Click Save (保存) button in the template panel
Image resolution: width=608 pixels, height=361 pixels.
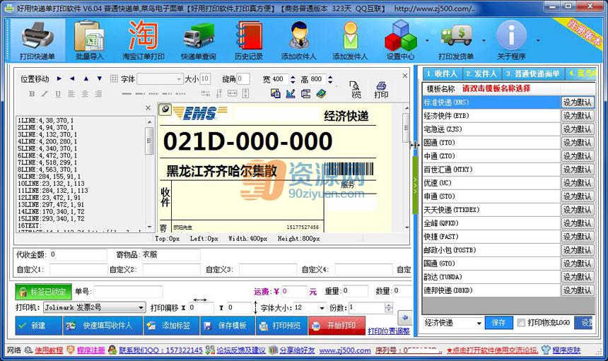pyautogui.click(x=498, y=322)
